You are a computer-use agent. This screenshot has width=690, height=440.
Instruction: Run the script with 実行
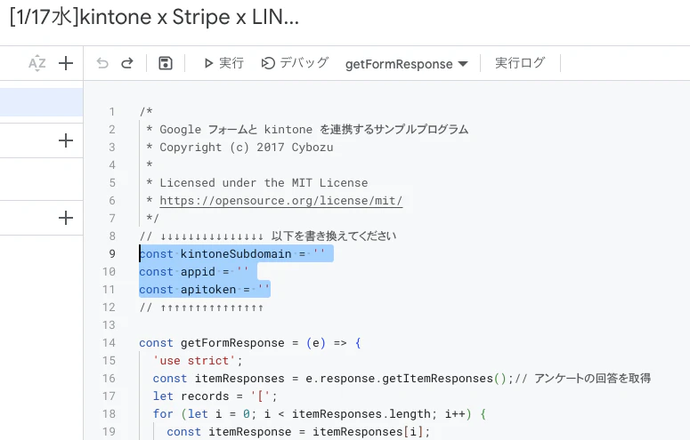(x=224, y=63)
